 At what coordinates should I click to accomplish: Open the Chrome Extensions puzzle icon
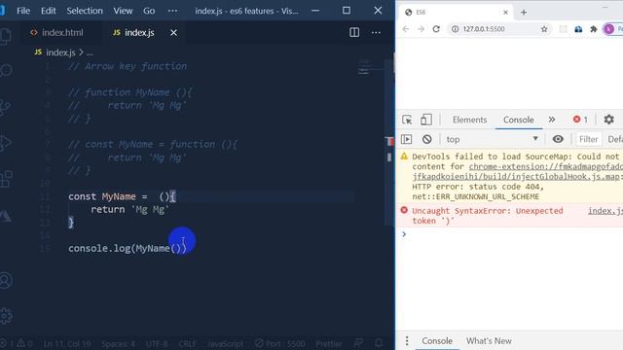[x=594, y=29]
